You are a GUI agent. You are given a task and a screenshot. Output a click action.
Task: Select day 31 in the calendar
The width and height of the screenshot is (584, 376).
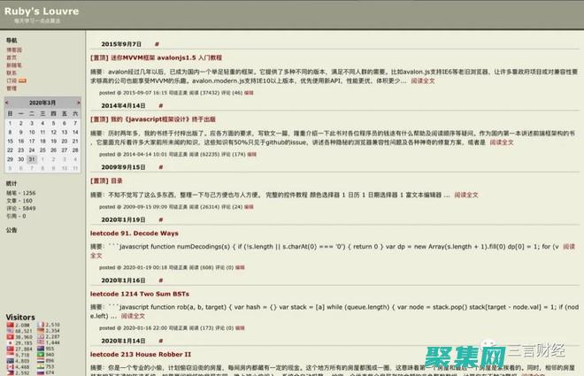click(x=32, y=159)
